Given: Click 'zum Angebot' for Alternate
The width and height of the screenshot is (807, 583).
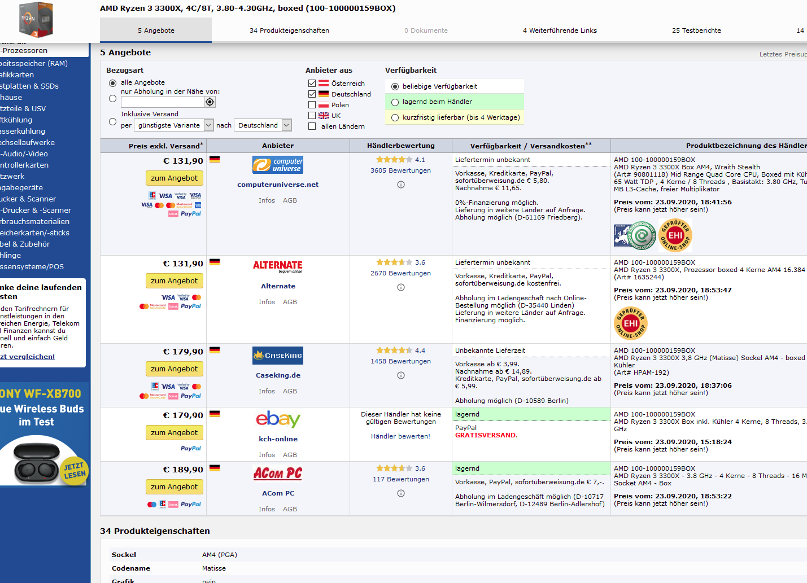Looking at the screenshot, I should (x=175, y=281).
